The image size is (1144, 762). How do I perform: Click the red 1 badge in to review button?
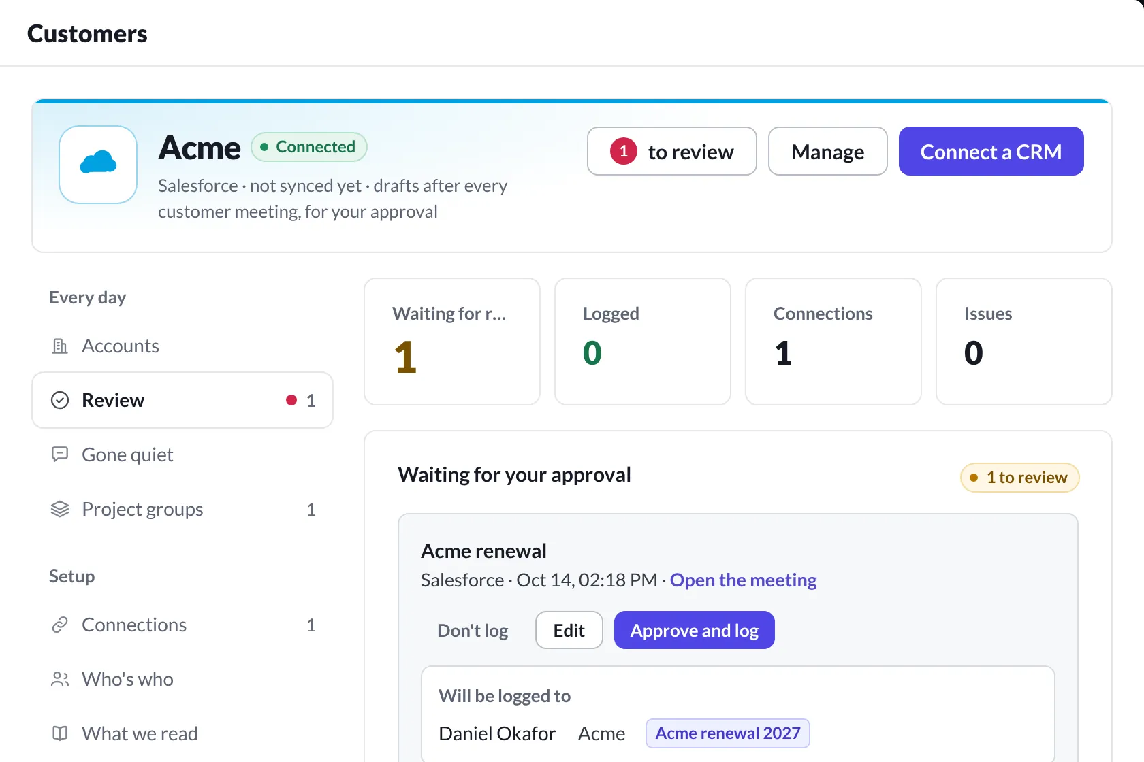click(x=624, y=151)
